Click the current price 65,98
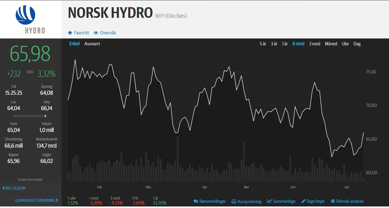The width and height of the screenshot is (389, 208). [30, 54]
